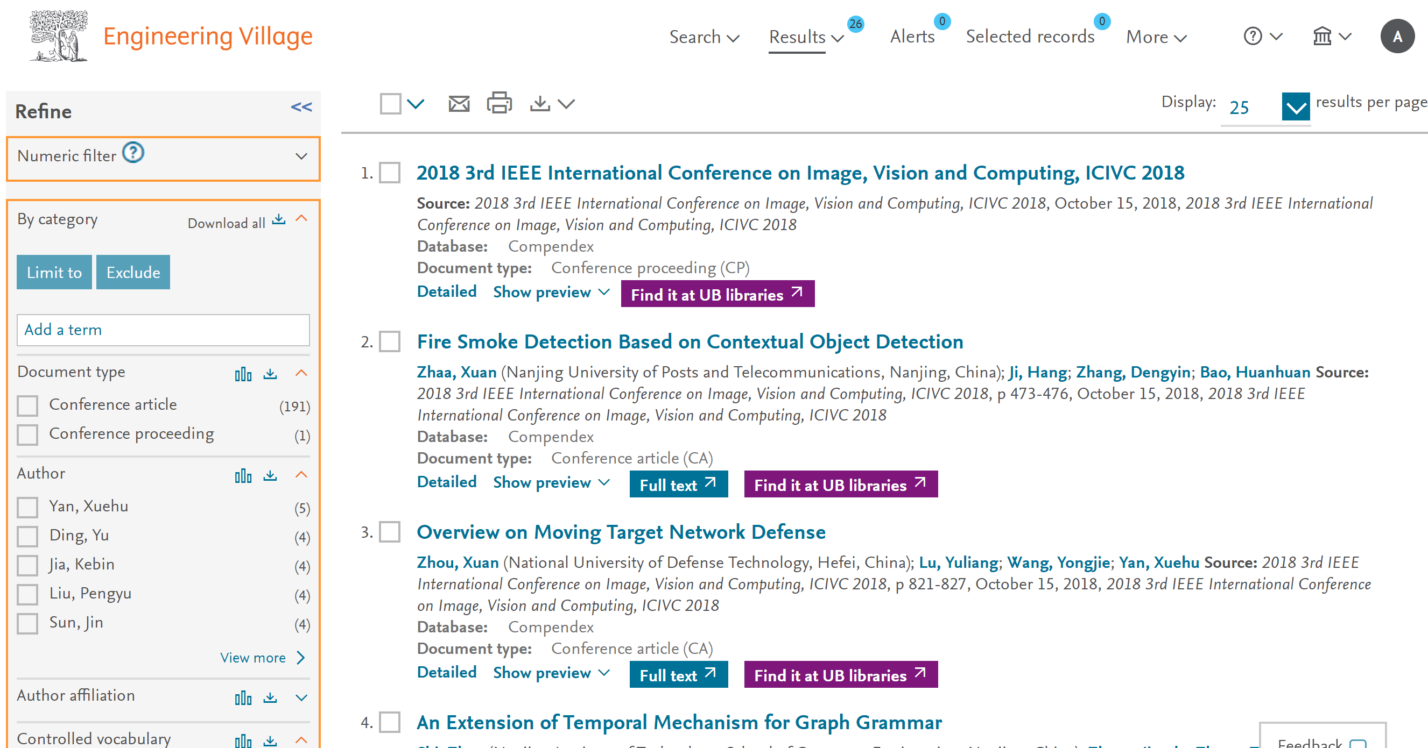Click the Feedback icon
Viewport: 1428px width, 748px height.
[x=1357, y=743]
